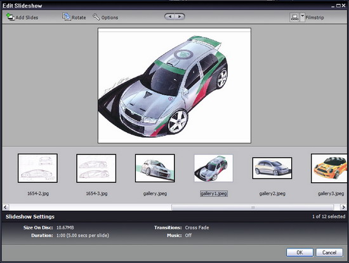Click the duration 1:00 value text
Viewport: 349px width, 263px height.
(x=82, y=235)
